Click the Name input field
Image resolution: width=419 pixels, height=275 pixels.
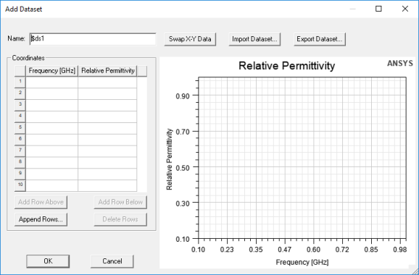click(93, 39)
